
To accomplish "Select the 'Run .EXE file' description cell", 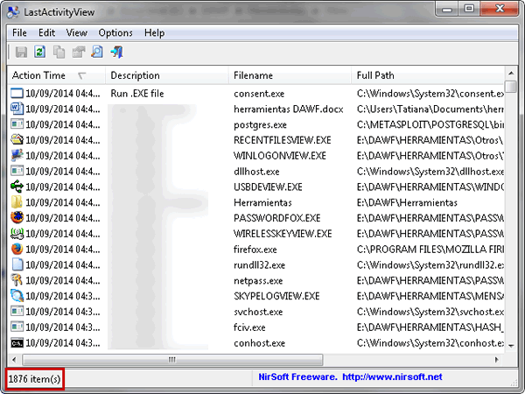I will (137, 94).
